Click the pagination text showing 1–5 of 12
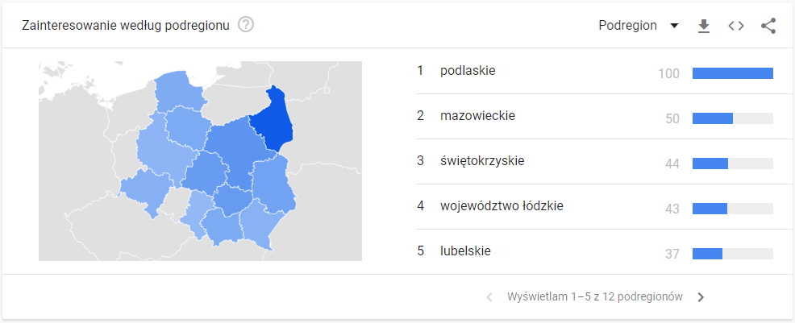Image resolution: width=795 pixels, height=323 pixels. (595, 297)
